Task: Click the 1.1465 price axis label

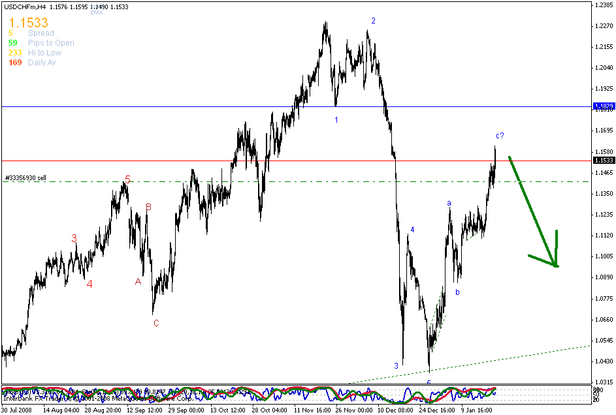Action: [604, 172]
